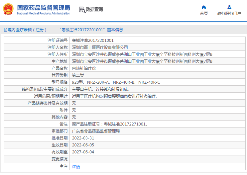Open the 数据查询 page title link

(x=94, y=9)
